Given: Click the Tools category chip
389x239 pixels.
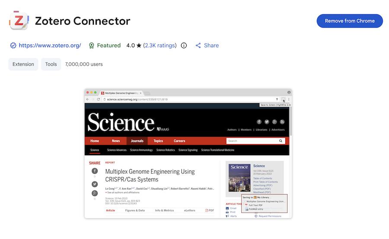Looking at the screenshot, I should pos(51,64).
